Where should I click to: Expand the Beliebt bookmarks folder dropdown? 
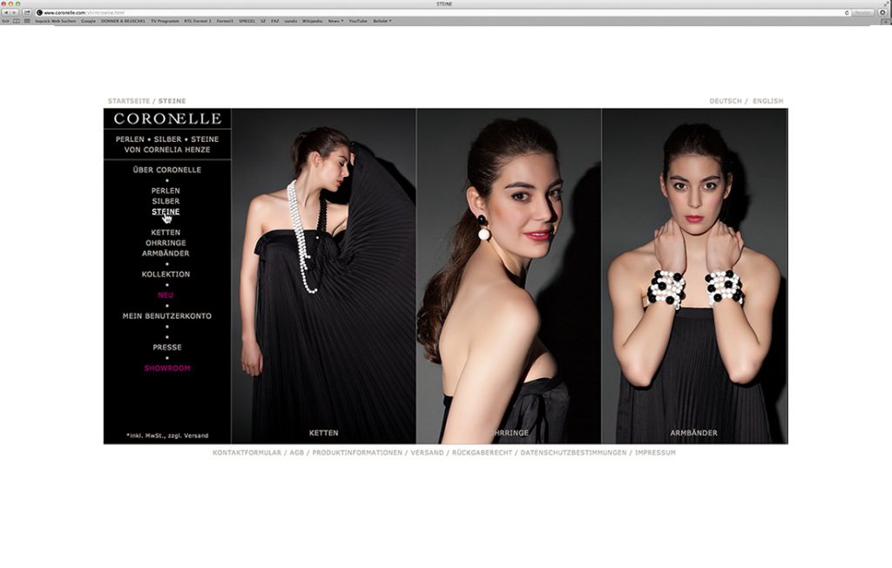point(382,21)
